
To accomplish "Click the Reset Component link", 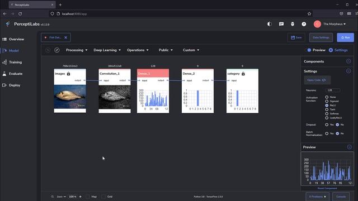I will (x=327, y=188).
